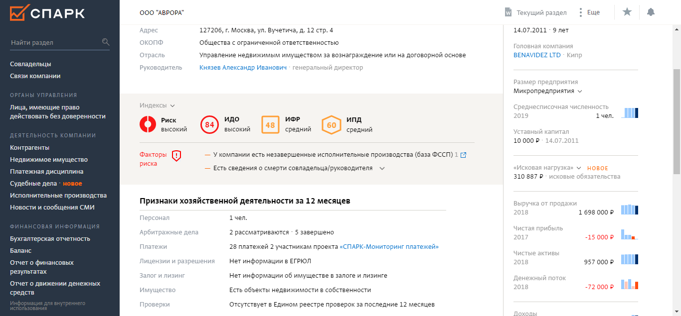Image resolution: width=681 pixels, height=316 pixels.
Task: Go to Контрагенты in sidebar
Action: coord(29,148)
